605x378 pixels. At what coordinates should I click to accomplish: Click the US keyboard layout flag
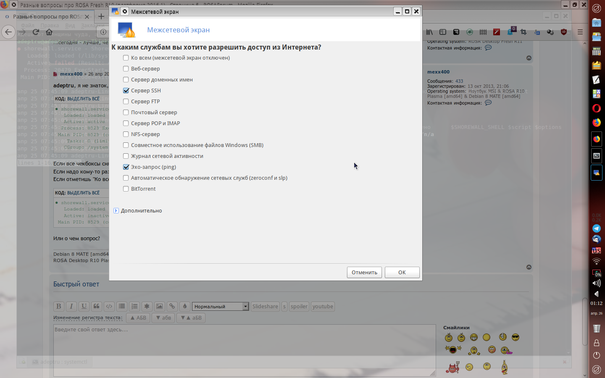click(597, 251)
